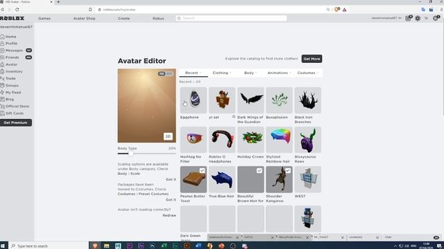The width and height of the screenshot is (444, 249).
Task: Click the browser address bar URL
Action: tap(119, 10)
